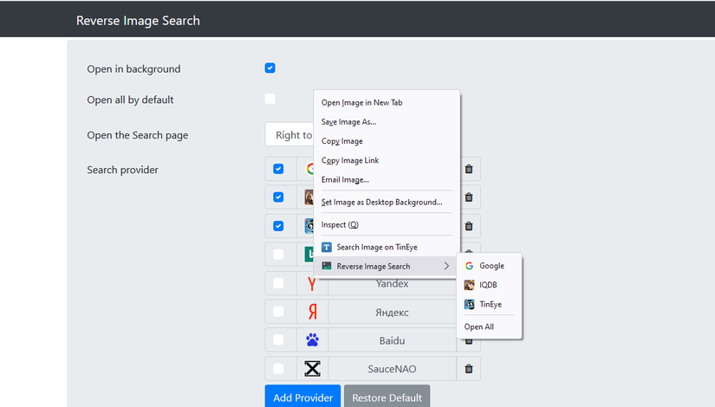Click the red Yandex Y icon
This screenshot has height=407, width=715.
point(312,283)
